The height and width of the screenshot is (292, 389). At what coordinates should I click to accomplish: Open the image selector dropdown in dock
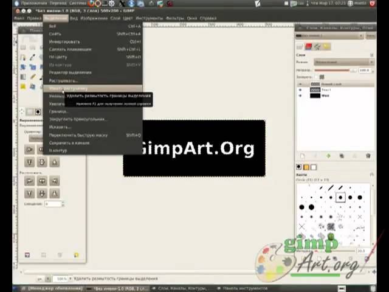click(x=329, y=36)
